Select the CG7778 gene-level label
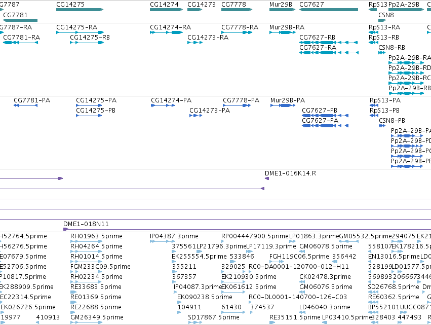This screenshot has height=325, width=431. tap(233, 5)
